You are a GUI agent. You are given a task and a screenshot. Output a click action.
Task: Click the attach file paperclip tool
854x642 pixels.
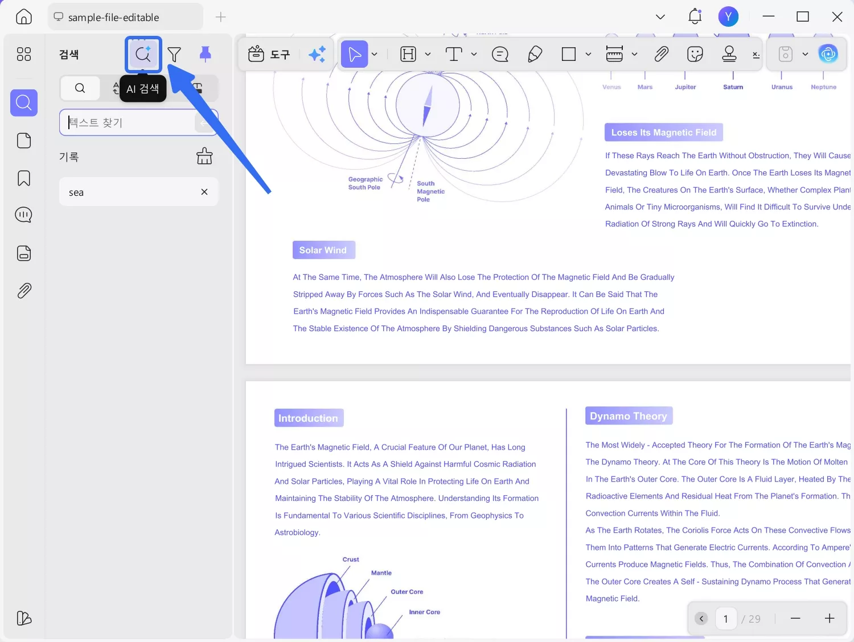point(661,55)
